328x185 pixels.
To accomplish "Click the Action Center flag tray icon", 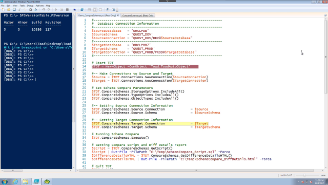I will [302, 182].
